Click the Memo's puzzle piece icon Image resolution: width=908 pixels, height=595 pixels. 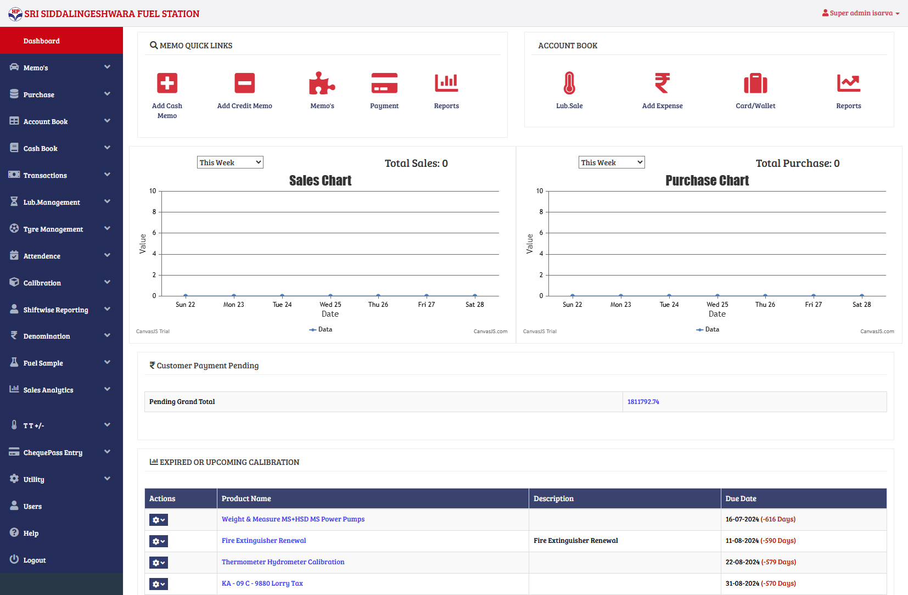pyautogui.click(x=322, y=83)
